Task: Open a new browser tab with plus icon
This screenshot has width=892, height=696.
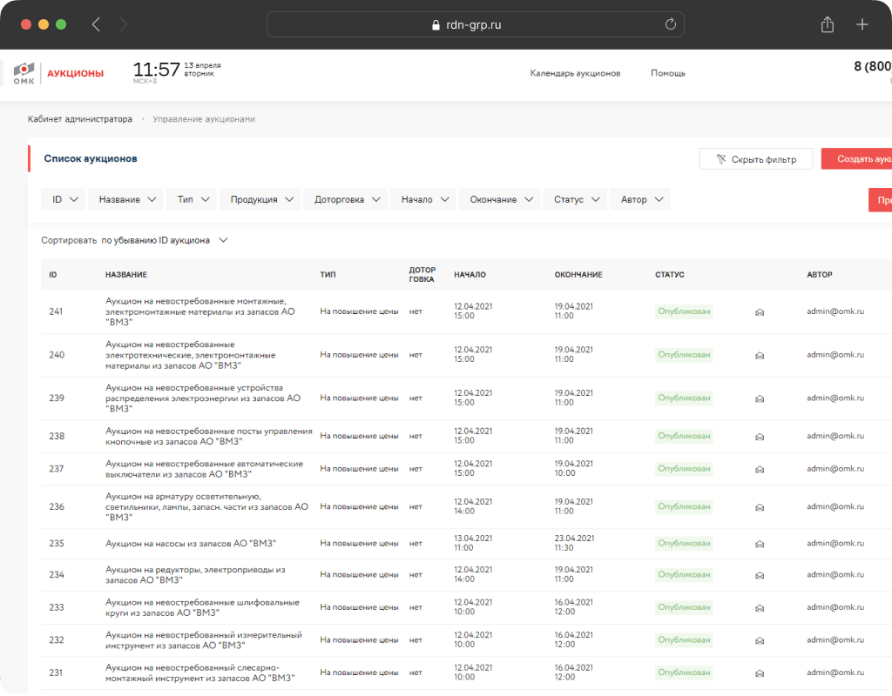Action: click(862, 24)
